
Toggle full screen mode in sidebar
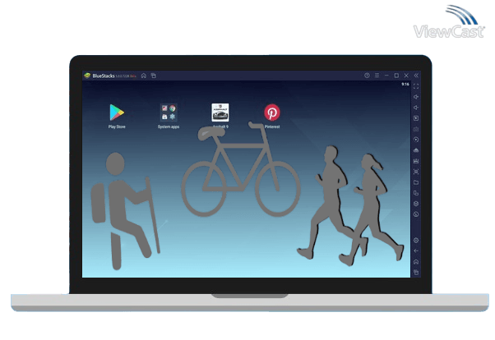tap(416, 86)
